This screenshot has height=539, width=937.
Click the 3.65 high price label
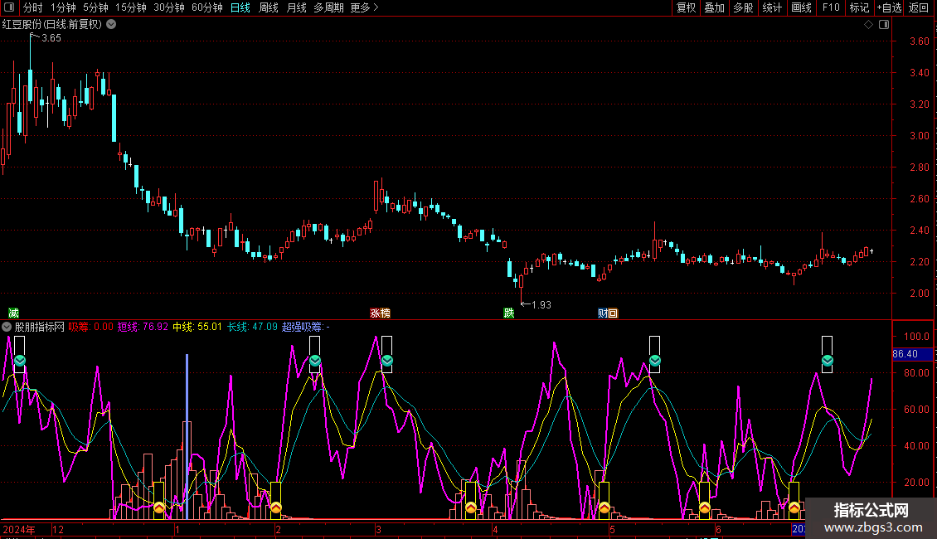click(51, 37)
